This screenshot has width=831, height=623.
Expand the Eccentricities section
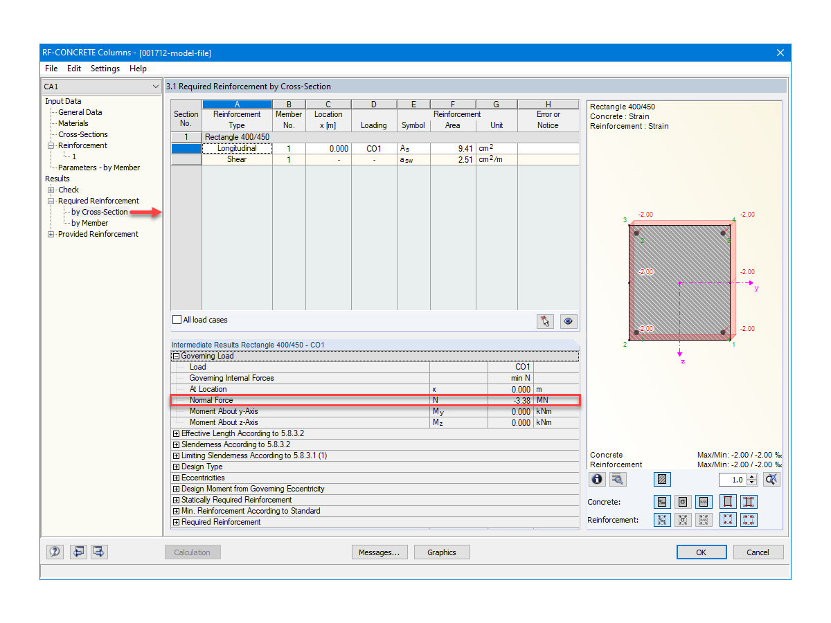click(176, 478)
